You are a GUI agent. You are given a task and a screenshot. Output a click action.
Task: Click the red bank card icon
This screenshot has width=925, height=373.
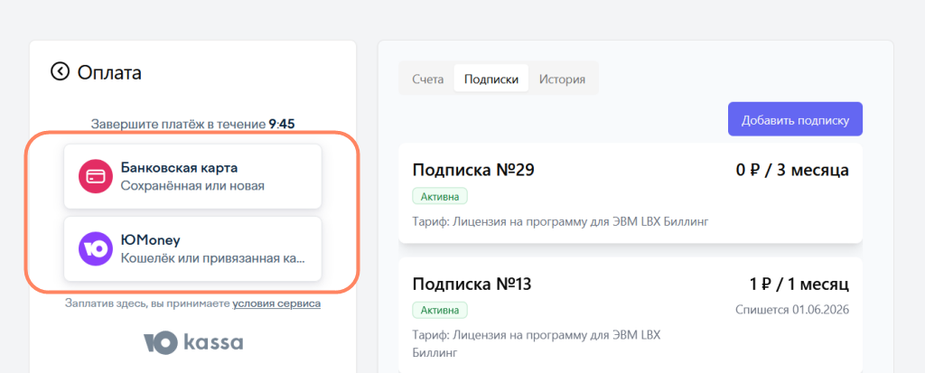(x=96, y=176)
